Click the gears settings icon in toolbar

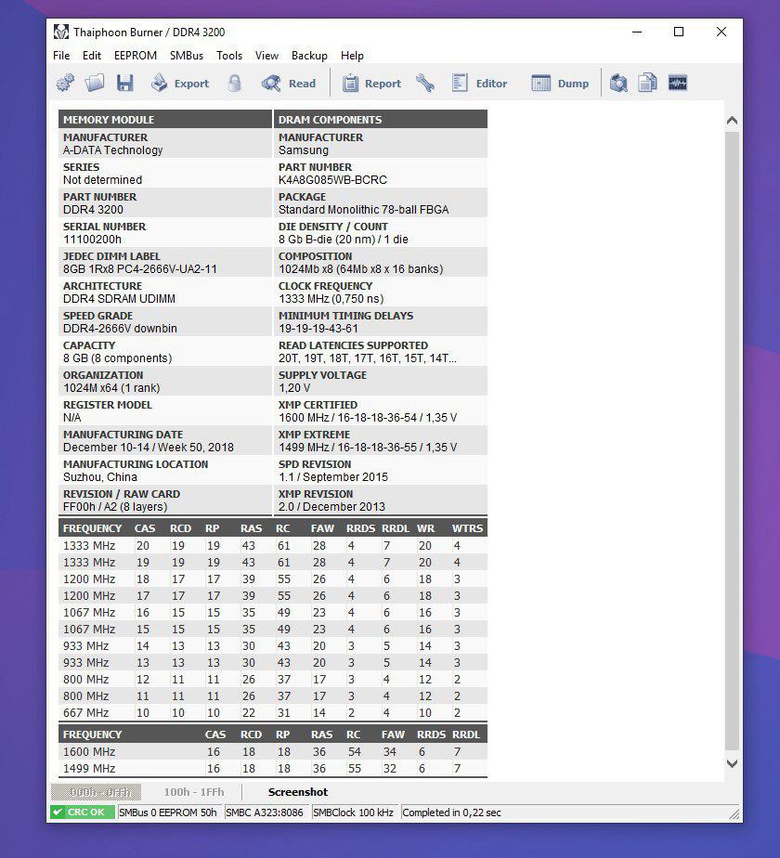tap(66, 84)
